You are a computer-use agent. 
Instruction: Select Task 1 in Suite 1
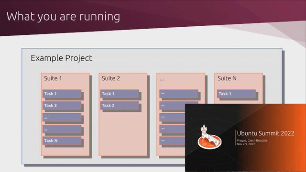point(62,94)
